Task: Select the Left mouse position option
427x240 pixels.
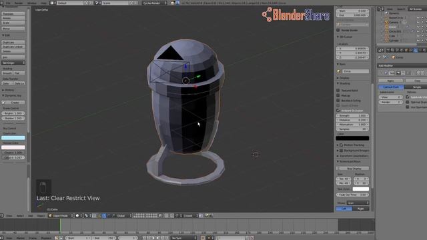Action: [x=344, y=209]
